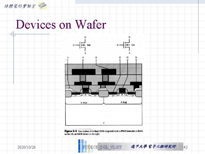Image resolution: width=205 pixels, height=154 pixels.
Task: Click the leftmost 'S' terminal above cross-section
Action: pos(68,58)
